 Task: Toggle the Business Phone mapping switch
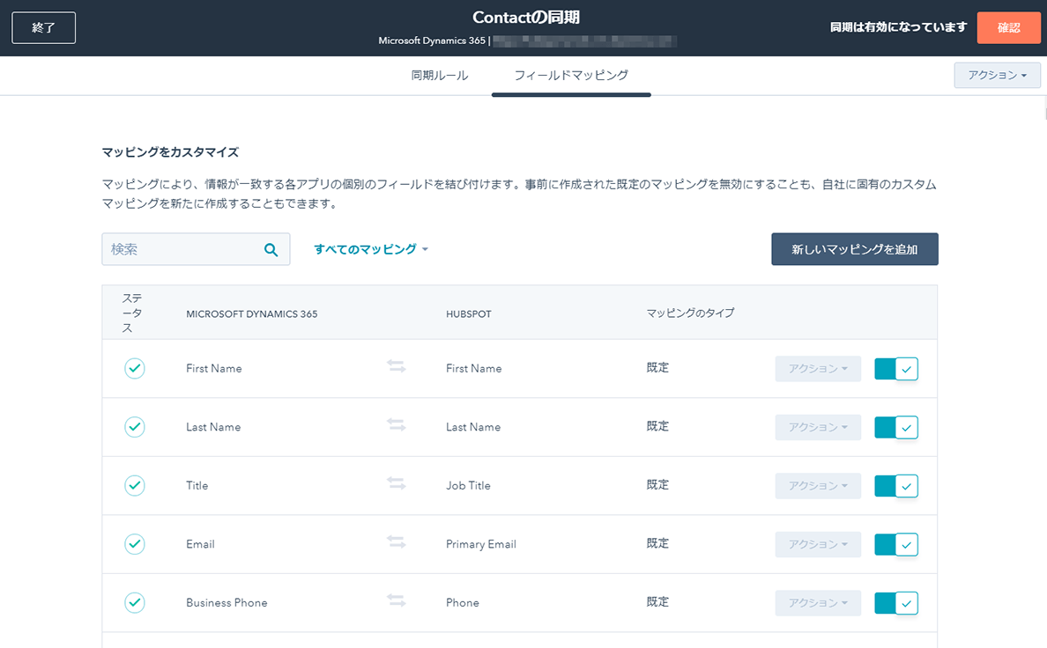pos(896,603)
